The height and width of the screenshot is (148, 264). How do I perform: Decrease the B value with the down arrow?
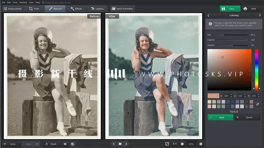259,97
